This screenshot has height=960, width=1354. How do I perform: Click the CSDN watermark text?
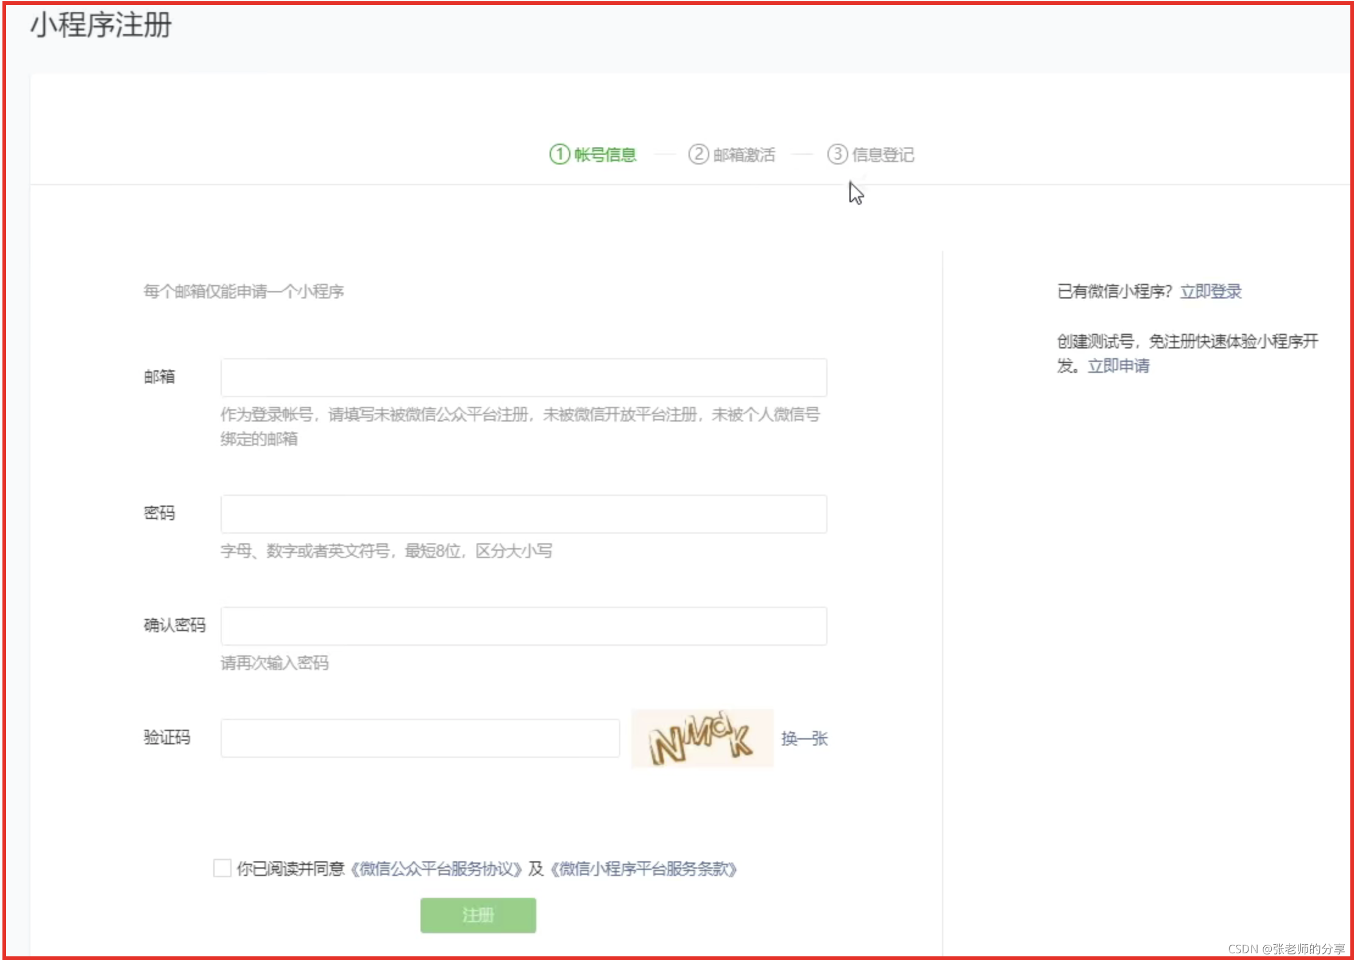(1286, 948)
